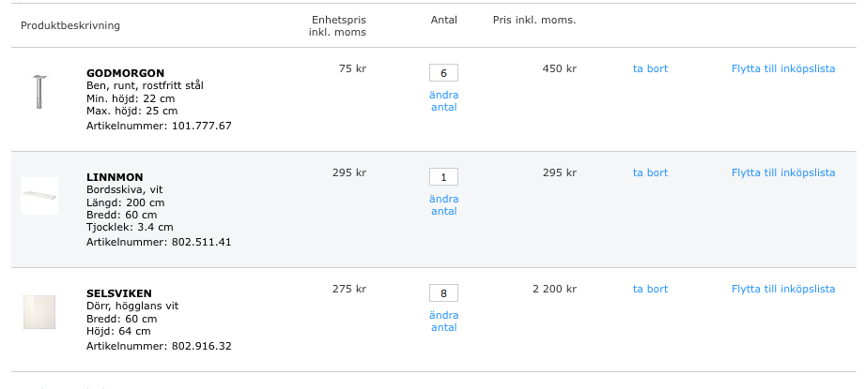Click article number 802.511.41 text
Screen dimensions: 865x389
click(x=201, y=242)
